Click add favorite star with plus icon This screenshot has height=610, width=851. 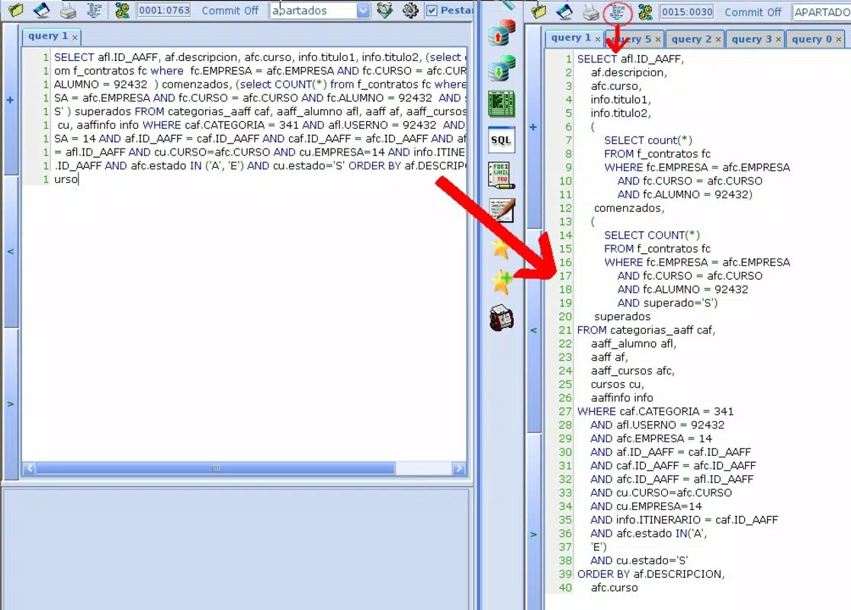[502, 282]
